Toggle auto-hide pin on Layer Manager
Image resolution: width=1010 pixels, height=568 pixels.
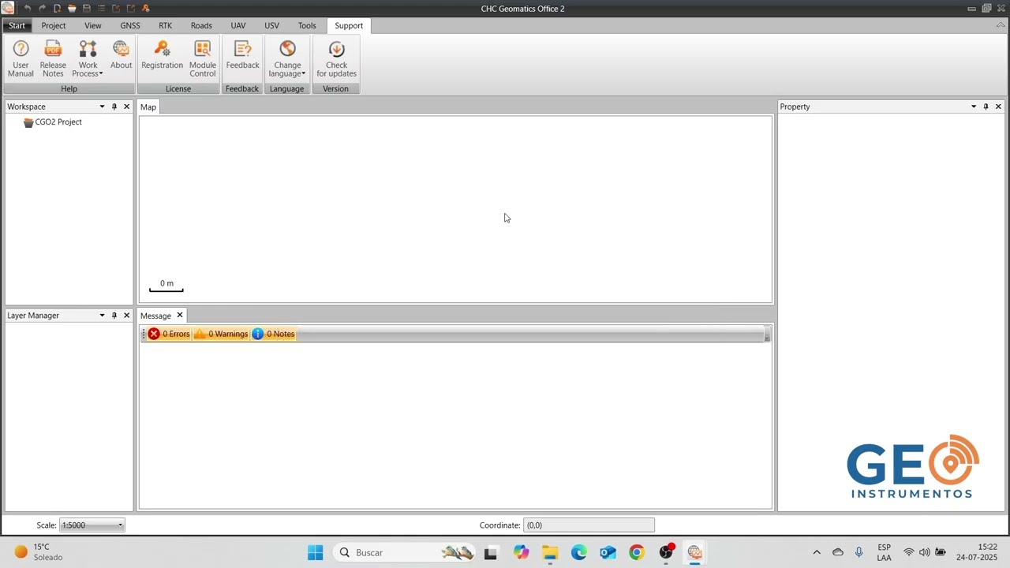(114, 316)
